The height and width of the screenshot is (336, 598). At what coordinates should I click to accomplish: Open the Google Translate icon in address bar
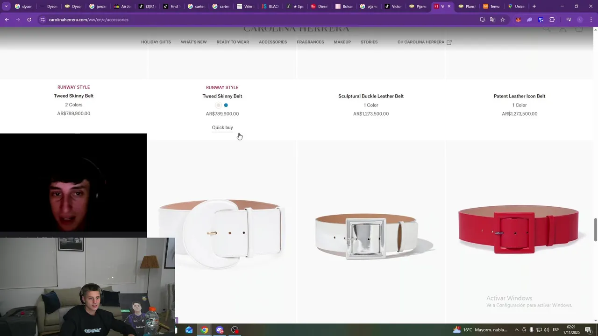(x=492, y=20)
